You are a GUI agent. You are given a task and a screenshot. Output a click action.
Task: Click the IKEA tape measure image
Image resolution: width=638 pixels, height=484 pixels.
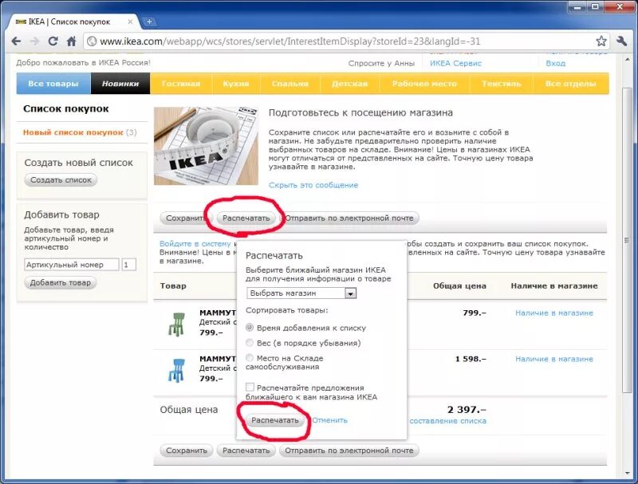coord(206,146)
